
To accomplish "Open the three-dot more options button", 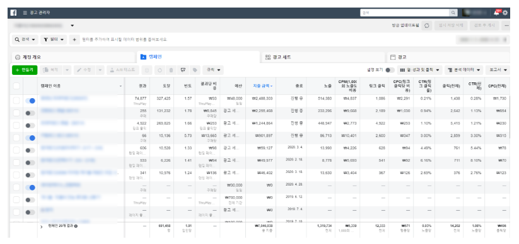I will [506, 25].
